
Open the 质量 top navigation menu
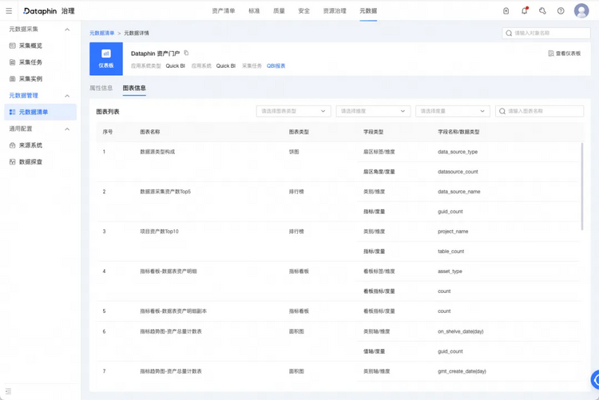coord(279,10)
